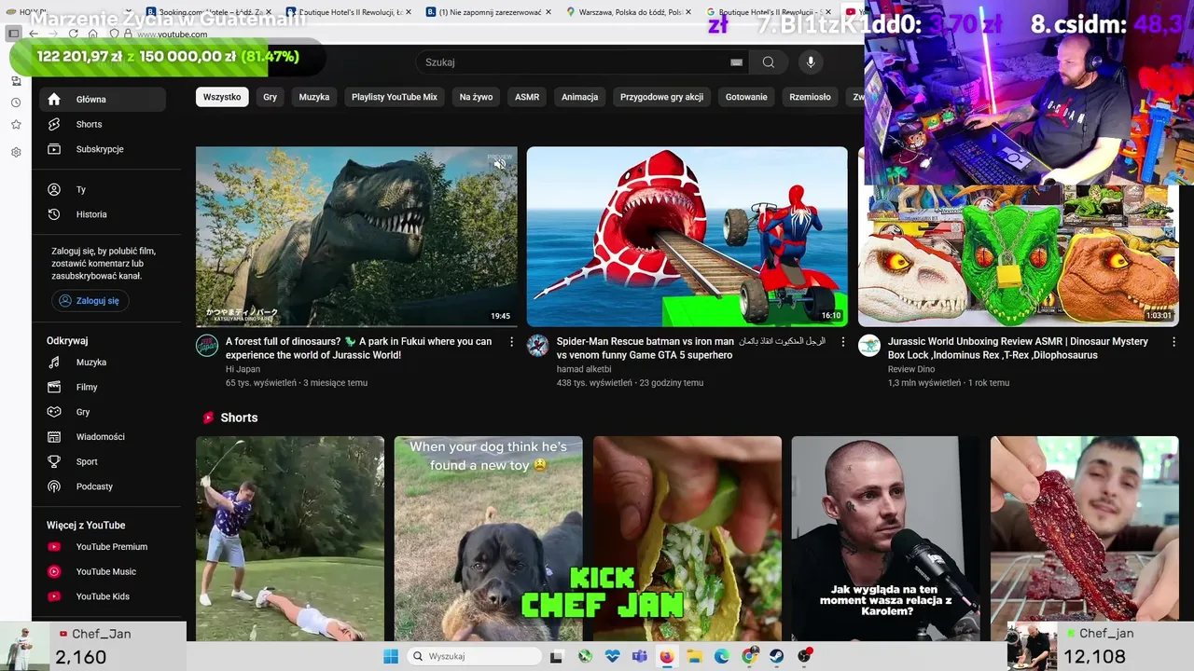1194x671 pixels.
Task: Open the on-screen keyboard in search box
Action: (736, 62)
